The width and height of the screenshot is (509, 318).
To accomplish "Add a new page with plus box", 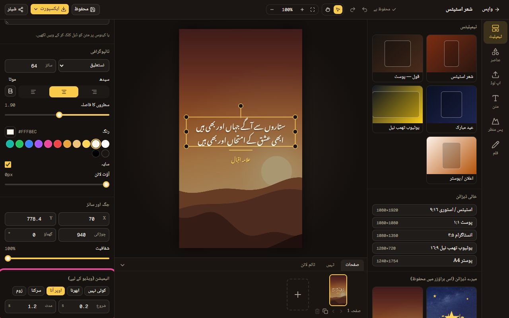I will tap(298, 295).
